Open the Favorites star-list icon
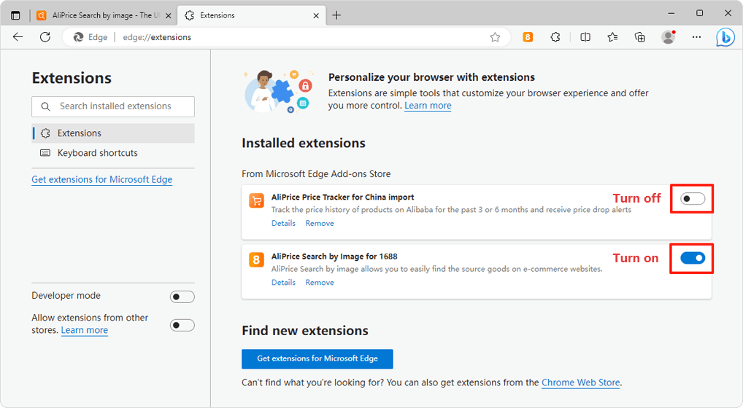Viewport: 743px width, 408px height. [x=612, y=37]
